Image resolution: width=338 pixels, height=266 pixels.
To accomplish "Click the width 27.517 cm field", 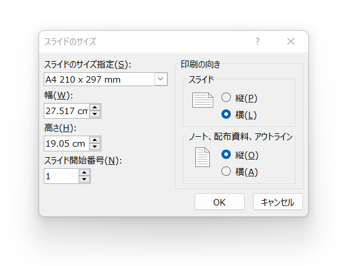I will [66, 111].
